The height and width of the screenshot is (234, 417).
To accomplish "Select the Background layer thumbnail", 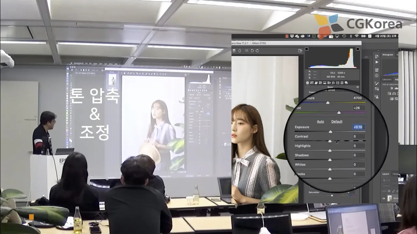I will point(390,198).
